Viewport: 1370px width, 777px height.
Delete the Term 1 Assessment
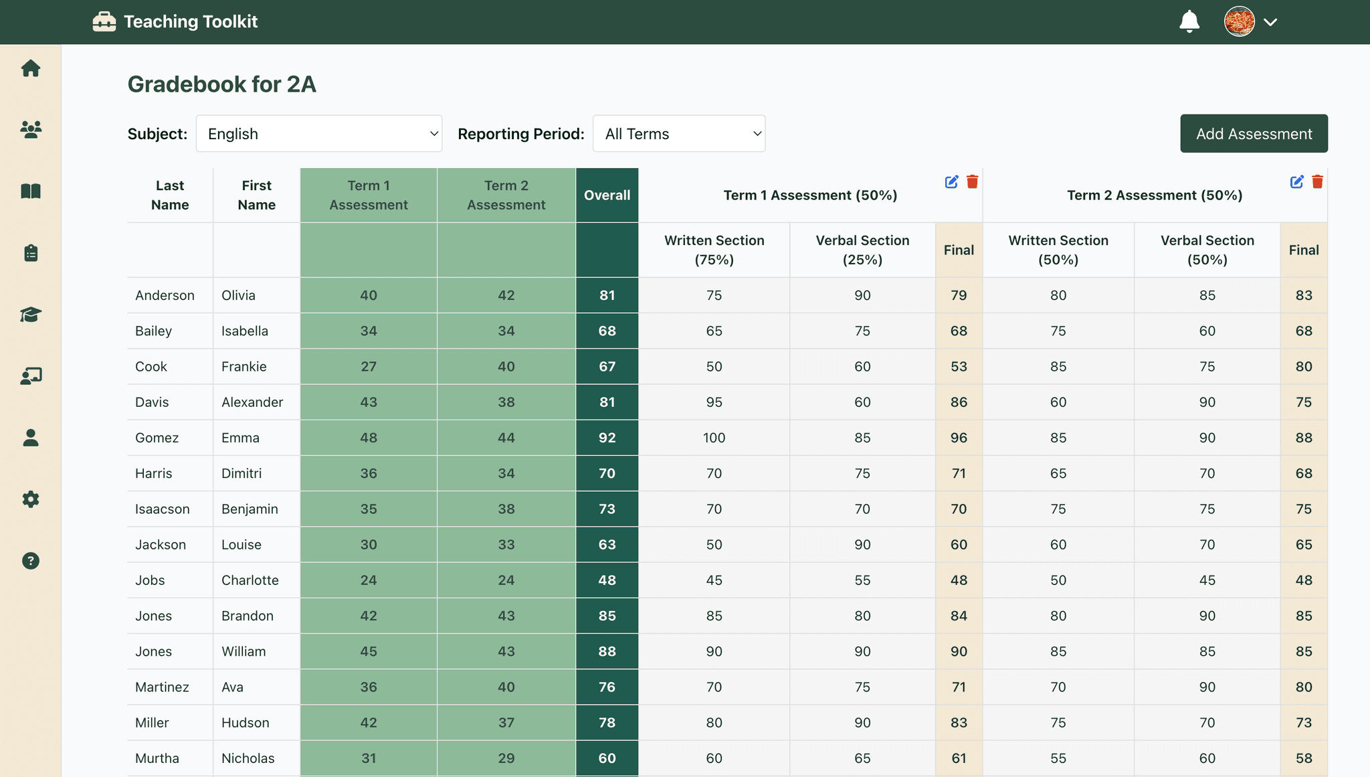(x=972, y=182)
